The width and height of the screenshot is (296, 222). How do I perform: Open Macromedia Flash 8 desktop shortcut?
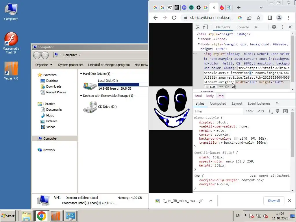coord(11,43)
